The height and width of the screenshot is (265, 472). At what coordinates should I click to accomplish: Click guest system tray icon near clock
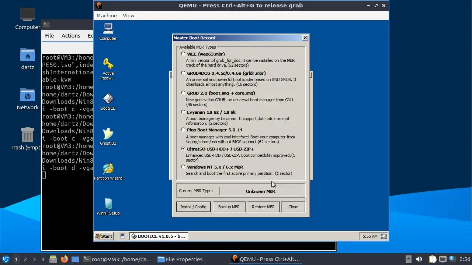coord(384,236)
